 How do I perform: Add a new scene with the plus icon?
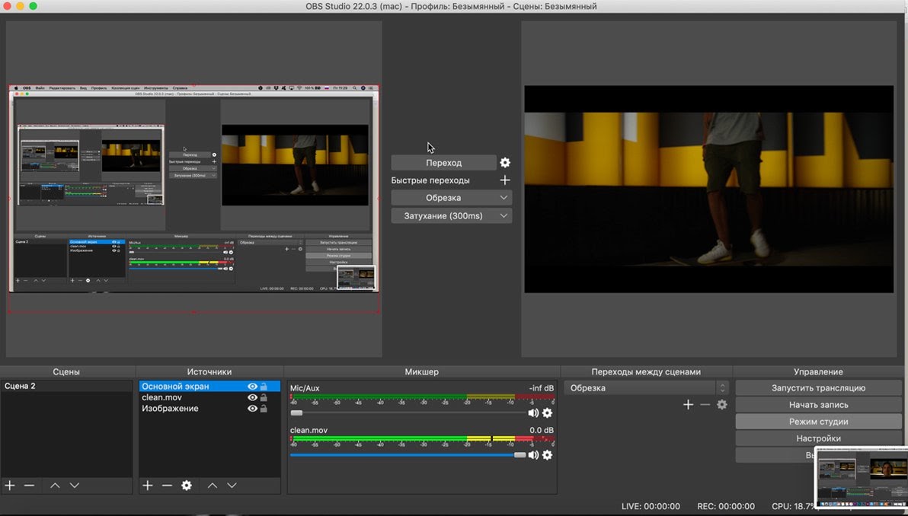point(10,486)
